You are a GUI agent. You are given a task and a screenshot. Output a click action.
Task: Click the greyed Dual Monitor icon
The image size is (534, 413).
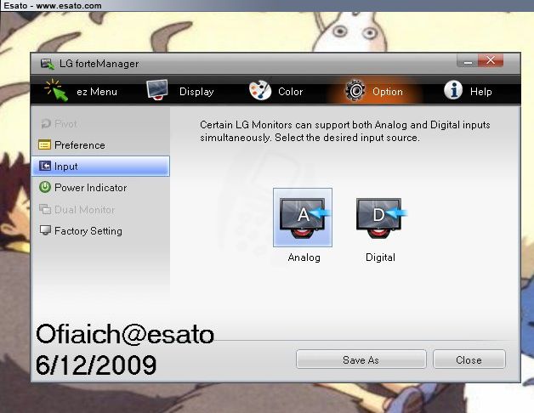click(45, 209)
